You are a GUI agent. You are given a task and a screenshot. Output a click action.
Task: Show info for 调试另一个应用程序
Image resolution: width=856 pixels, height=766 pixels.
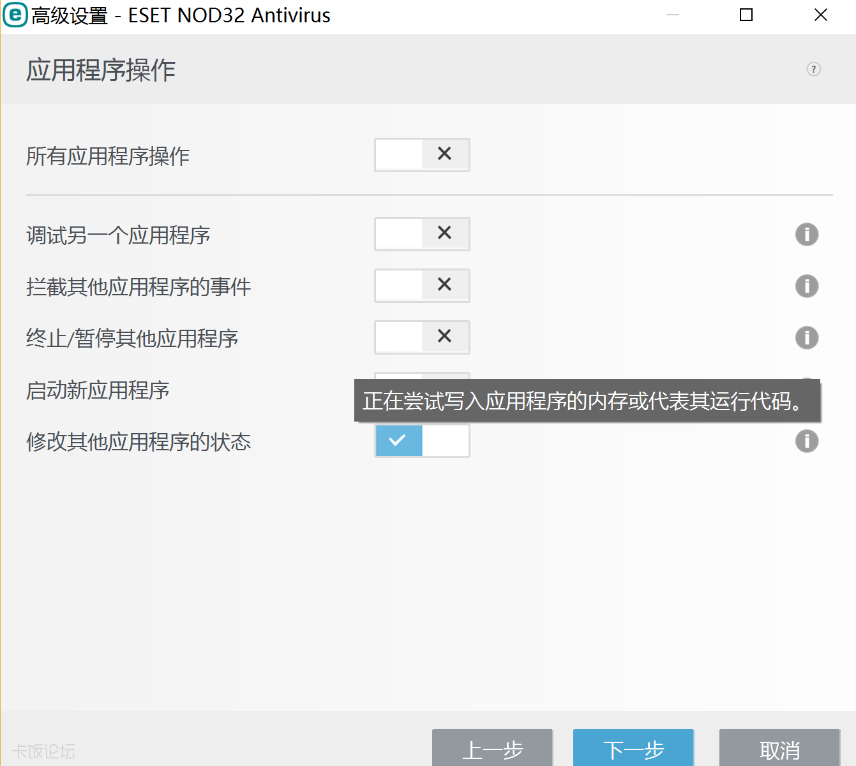pos(807,234)
